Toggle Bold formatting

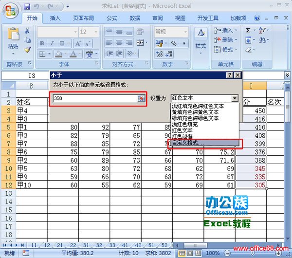point(42,43)
